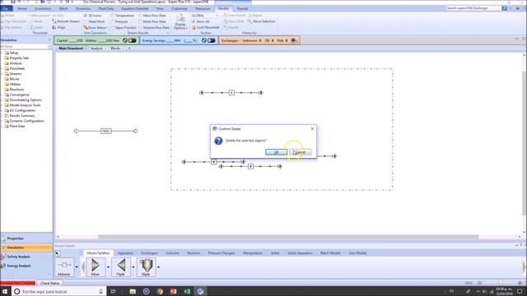Expand the Blocks folder in tree

2,79
